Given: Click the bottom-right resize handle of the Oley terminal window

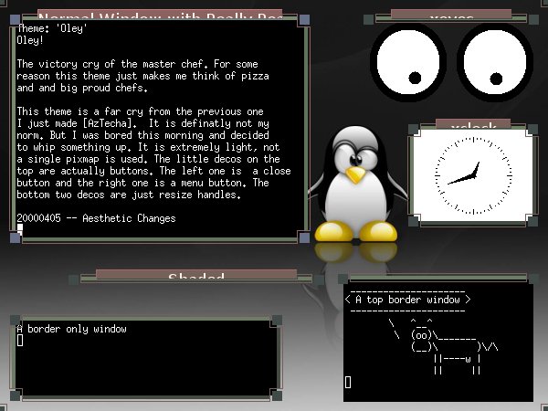Looking at the screenshot, I should click(304, 237).
